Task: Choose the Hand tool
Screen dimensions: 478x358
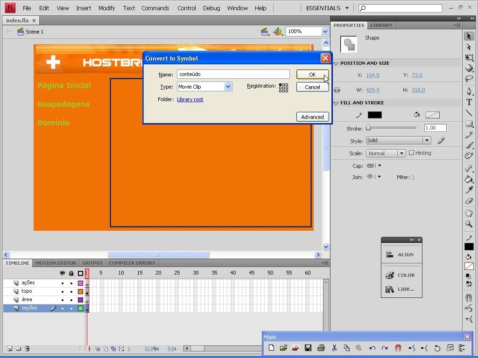Action: [469, 213]
